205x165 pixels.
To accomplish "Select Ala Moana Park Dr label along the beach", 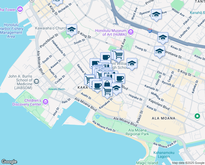I will [104, 126].
